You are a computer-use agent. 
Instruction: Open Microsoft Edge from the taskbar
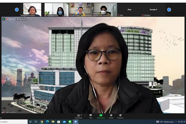[47, 122]
